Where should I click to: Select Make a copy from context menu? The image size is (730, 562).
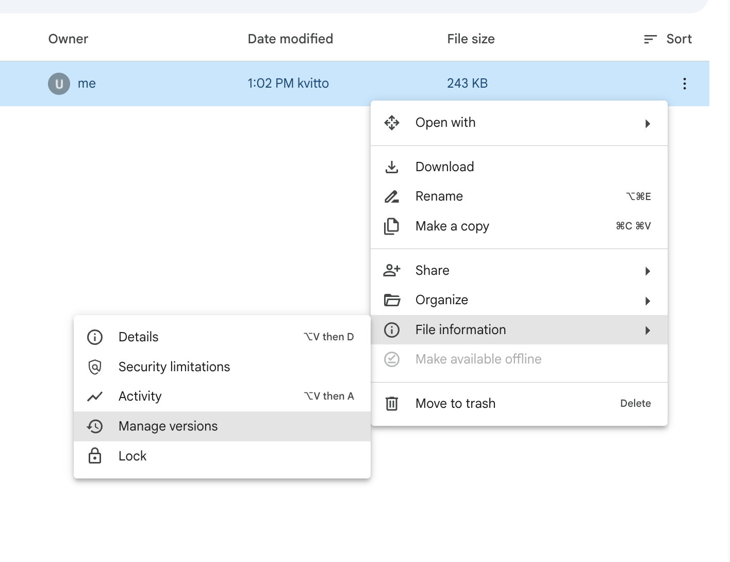[452, 226]
